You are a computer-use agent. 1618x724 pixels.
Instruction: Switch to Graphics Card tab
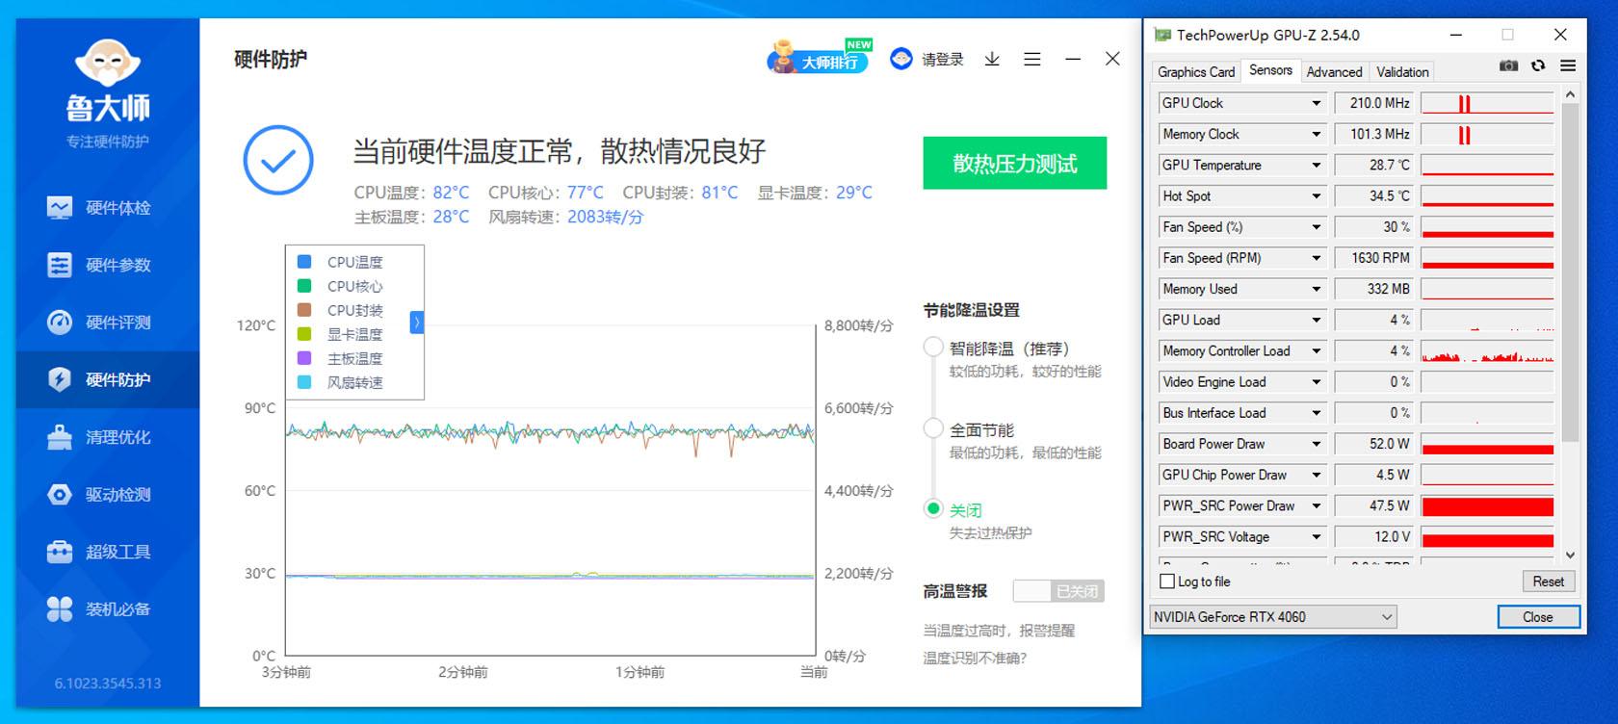click(1195, 72)
